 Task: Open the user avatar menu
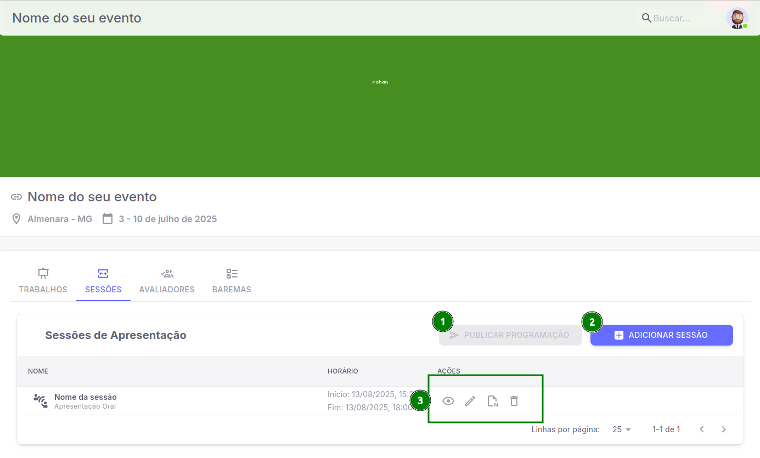coord(737,18)
